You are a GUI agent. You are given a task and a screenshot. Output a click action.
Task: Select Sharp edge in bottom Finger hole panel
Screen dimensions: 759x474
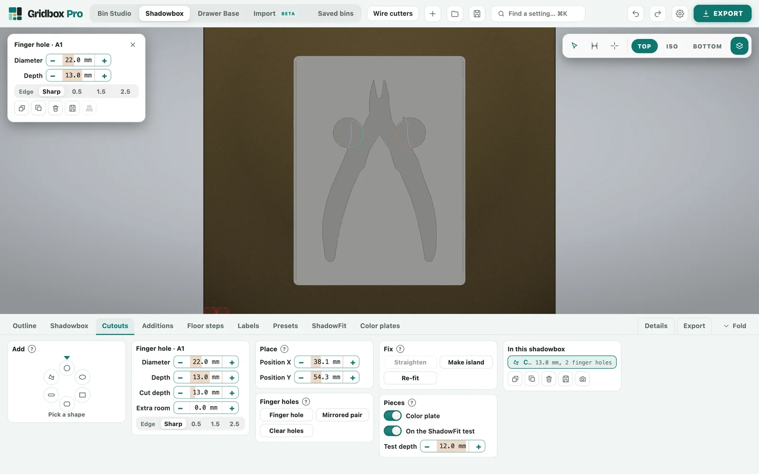point(173,424)
